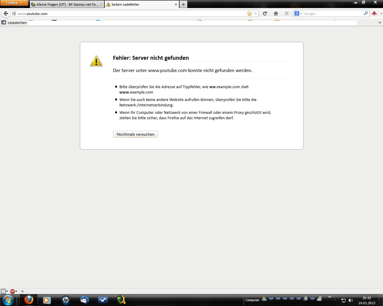The width and height of the screenshot is (383, 306).
Task: Open the Windows Start menu
Action: [x=8, y=300]
